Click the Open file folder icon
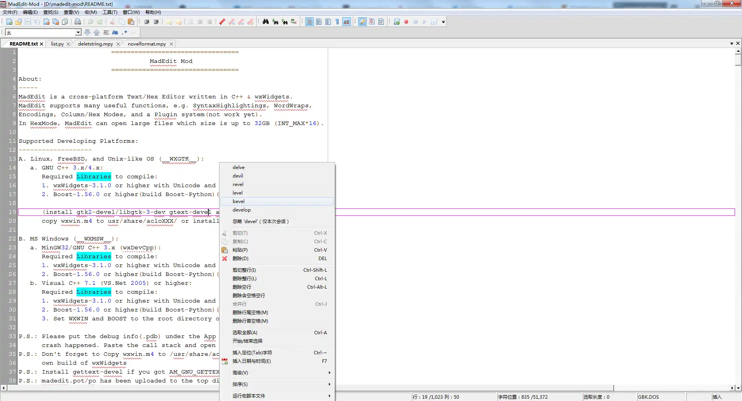 19,22
